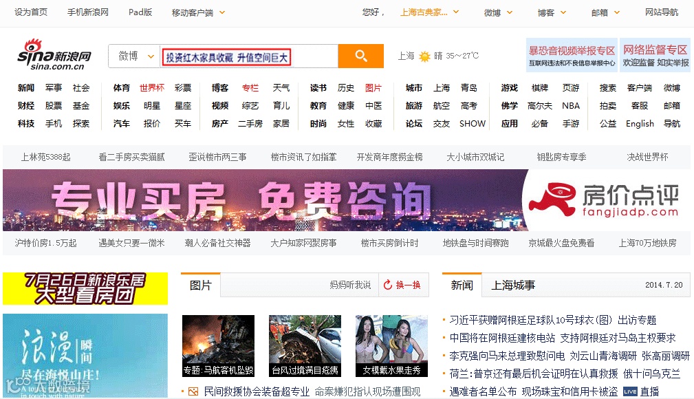
Task: Open the 论坛 section
Action: click(x=414, y=123)
